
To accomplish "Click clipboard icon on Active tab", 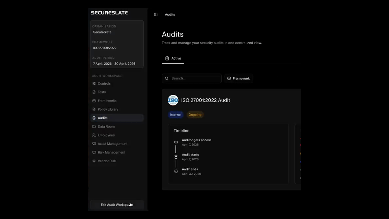I will [x=167, y=58].
